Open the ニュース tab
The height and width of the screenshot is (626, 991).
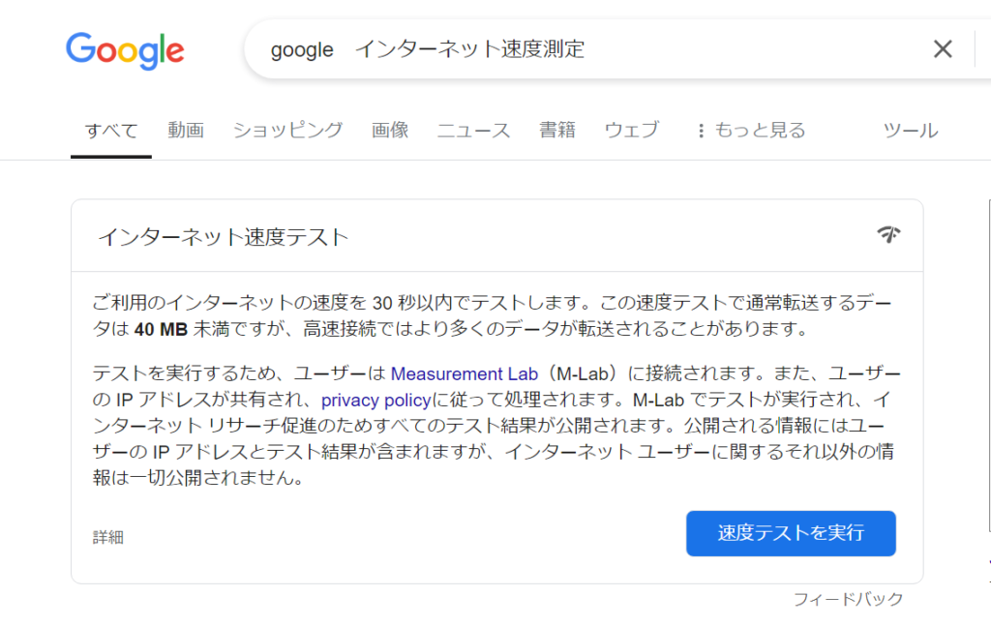(473, 131)
